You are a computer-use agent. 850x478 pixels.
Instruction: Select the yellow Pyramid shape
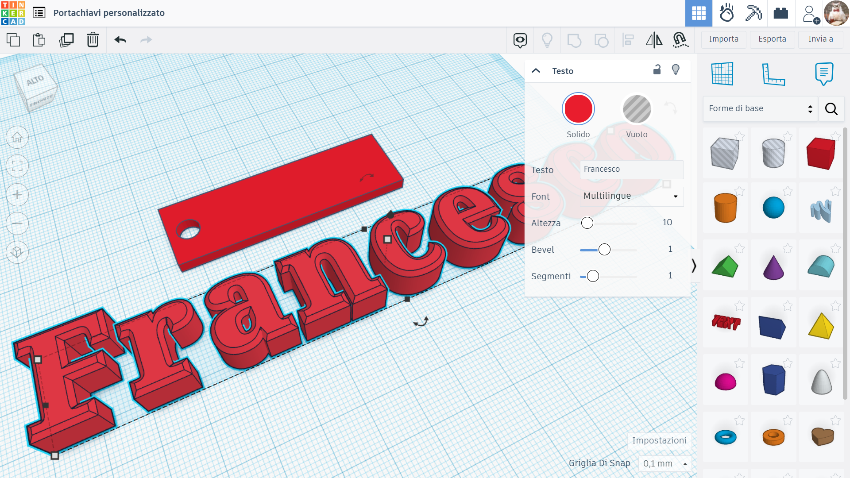821,326
